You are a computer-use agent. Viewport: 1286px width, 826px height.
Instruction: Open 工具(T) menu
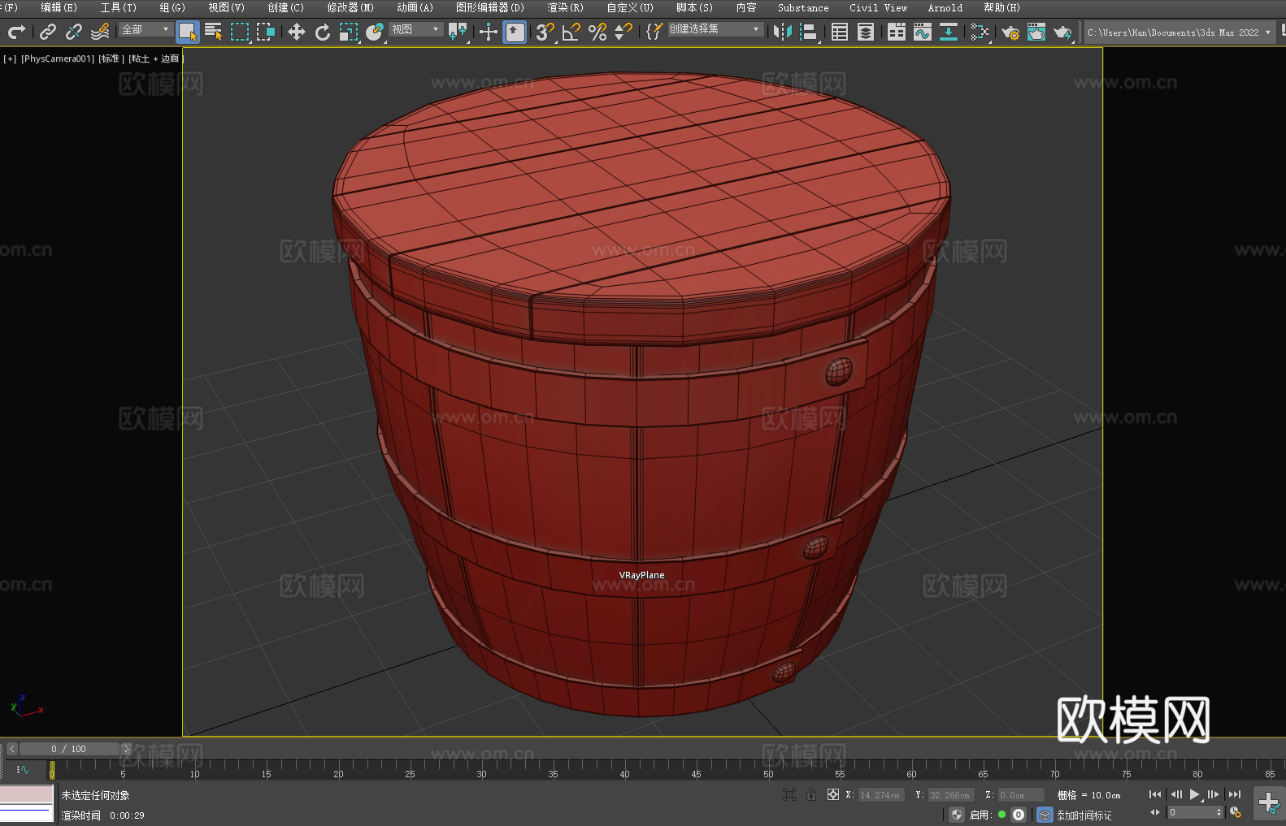click(118, 7)
